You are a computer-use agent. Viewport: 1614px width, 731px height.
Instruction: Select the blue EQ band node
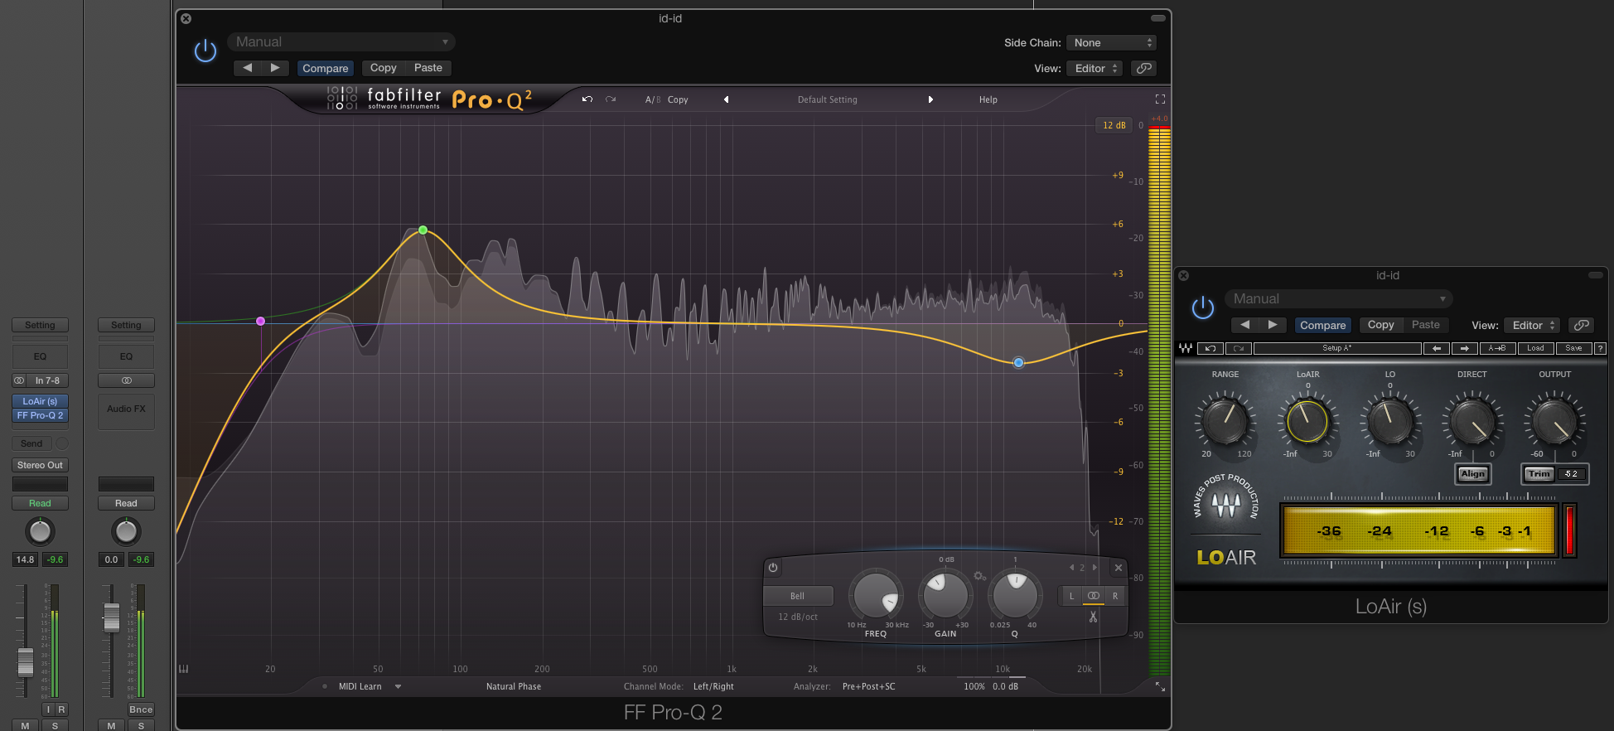point(1019,362)
